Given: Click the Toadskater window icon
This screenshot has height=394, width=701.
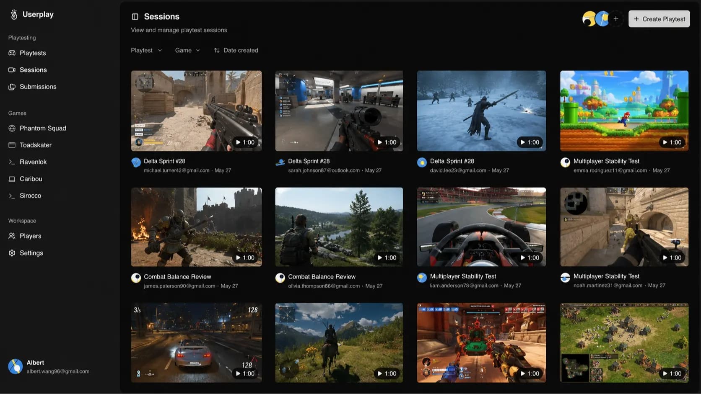Looking at the screenshot, I should (x=12, y=145).
